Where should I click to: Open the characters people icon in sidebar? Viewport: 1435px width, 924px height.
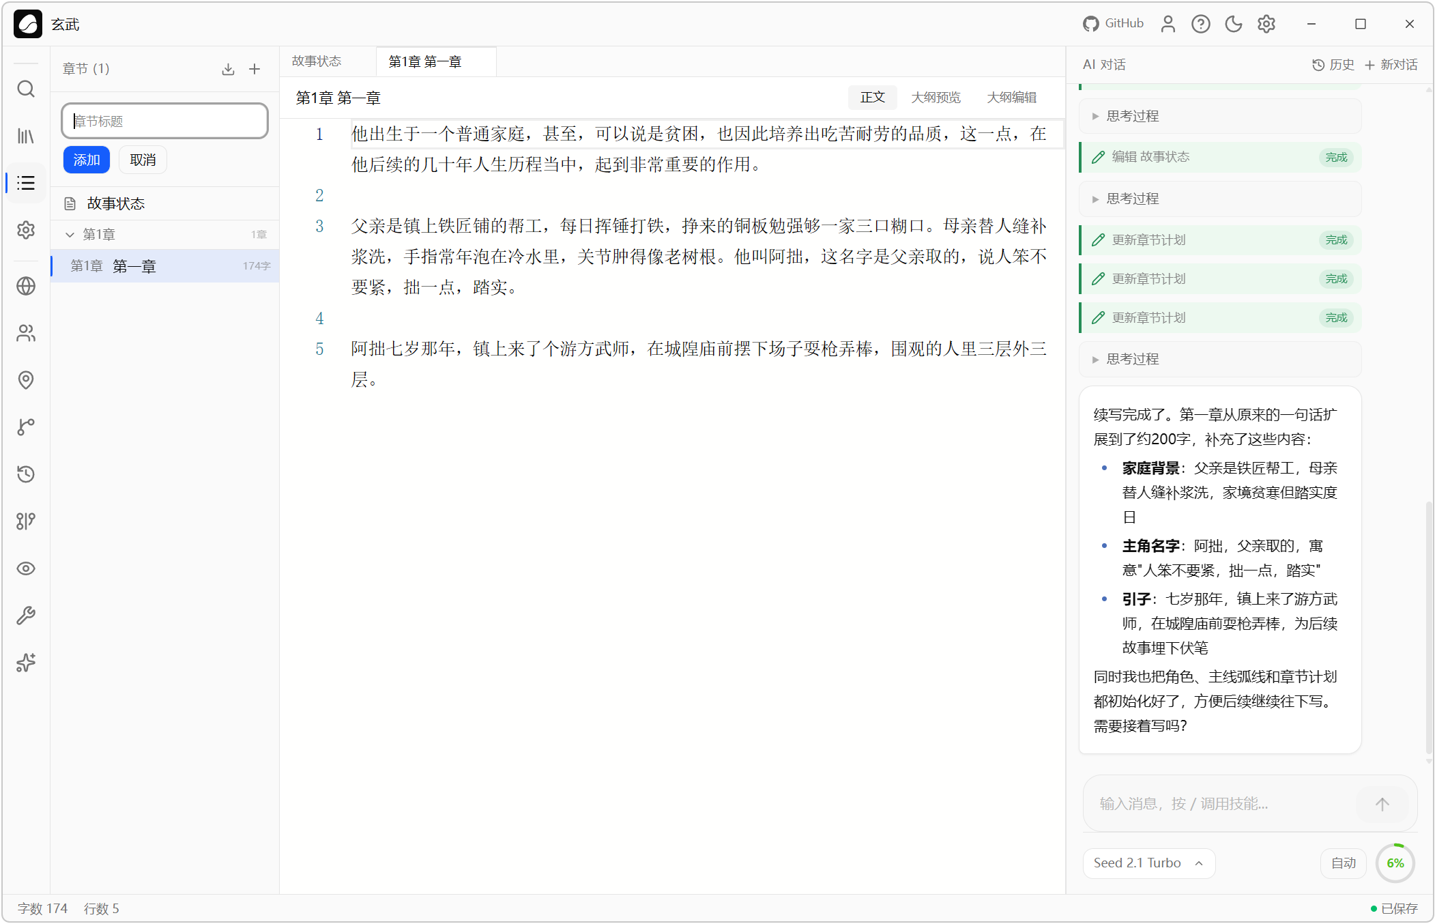pos(26,333)
